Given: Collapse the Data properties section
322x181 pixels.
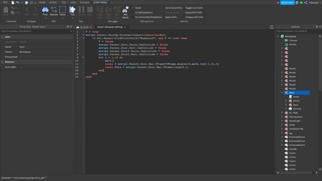Looking at the screenshot, I should coord(2,37).
